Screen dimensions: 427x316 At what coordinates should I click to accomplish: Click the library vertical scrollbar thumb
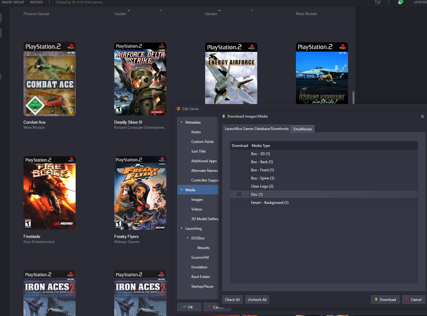(x=353, y=98)
